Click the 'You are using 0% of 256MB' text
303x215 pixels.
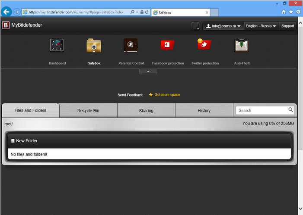click(x=268, y=124)
